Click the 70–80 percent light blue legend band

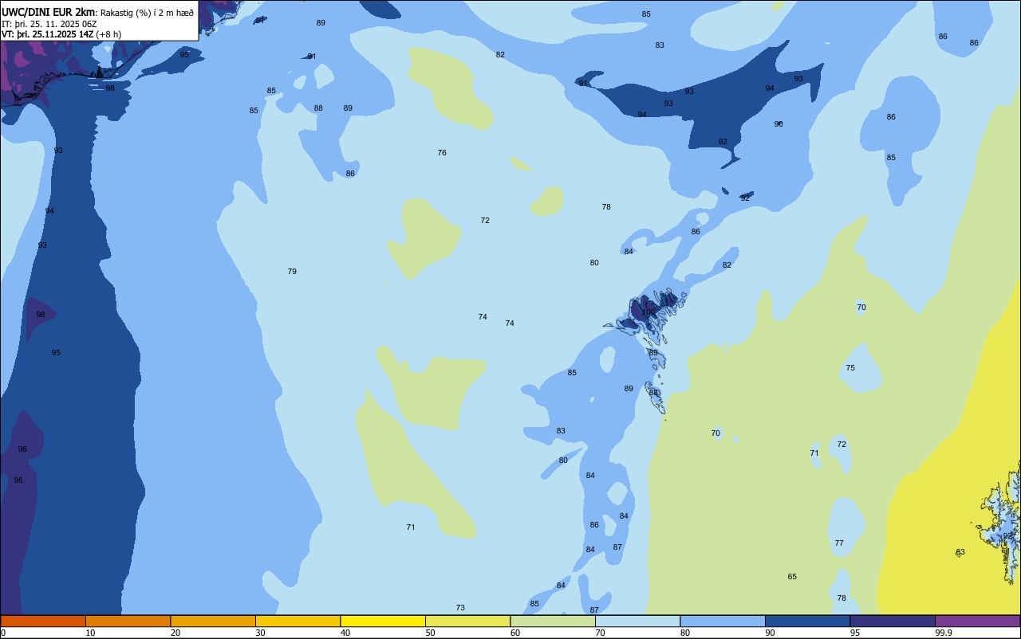point(637,621)
